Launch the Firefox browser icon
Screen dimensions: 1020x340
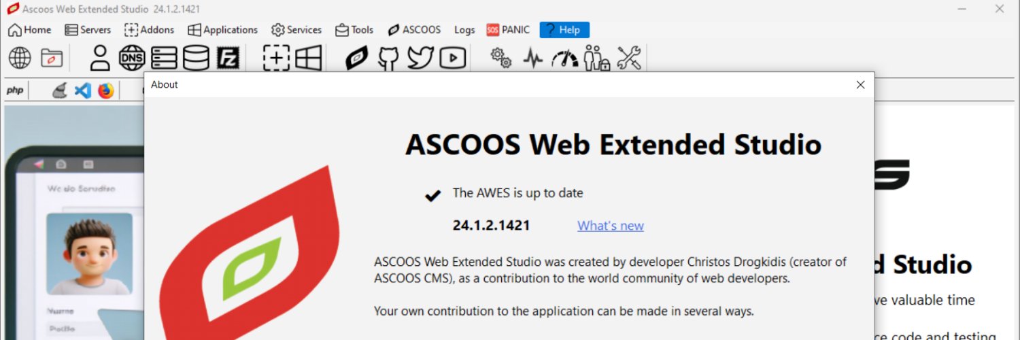click(x=106, y=90)
